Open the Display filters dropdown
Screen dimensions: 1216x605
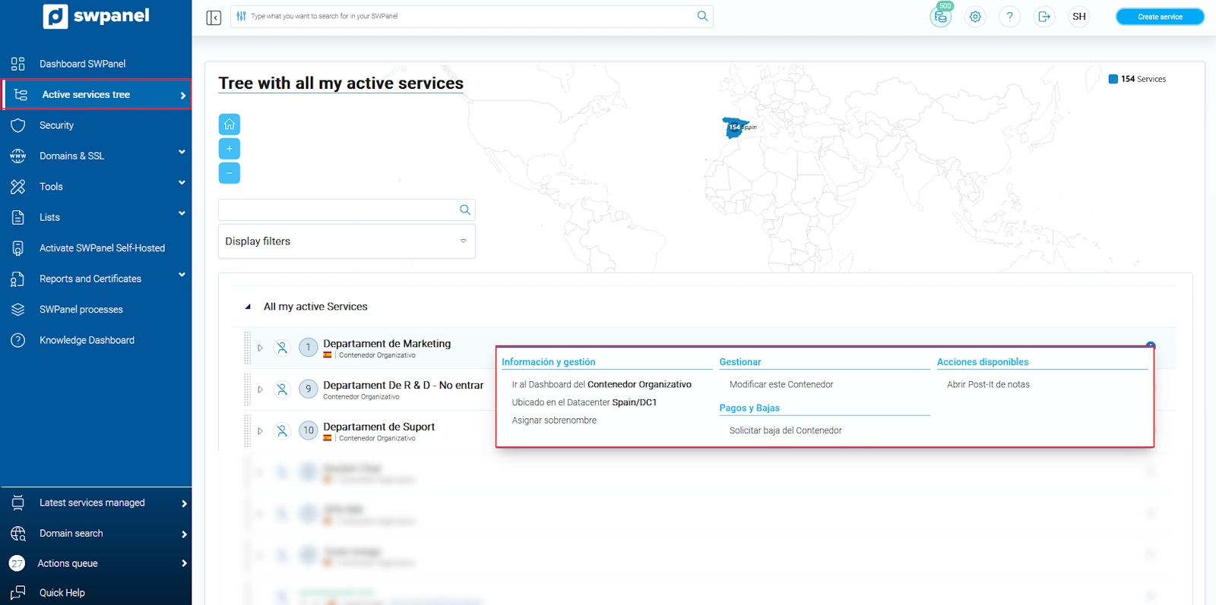[x=347, y=241]
